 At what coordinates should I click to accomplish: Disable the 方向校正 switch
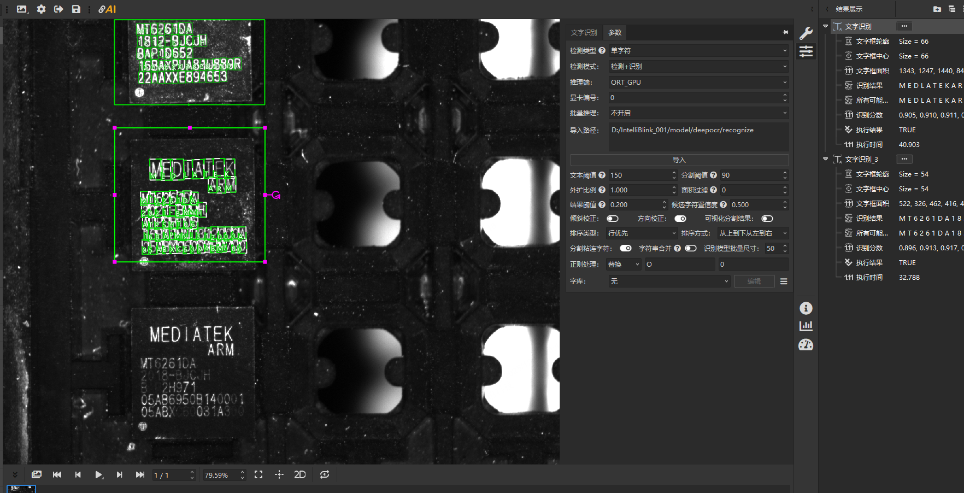(x=680, y=219)
